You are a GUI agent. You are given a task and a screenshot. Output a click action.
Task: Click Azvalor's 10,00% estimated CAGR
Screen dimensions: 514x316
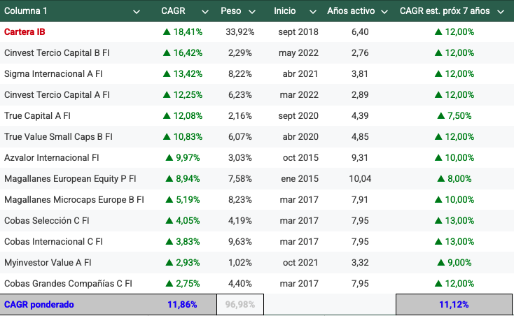pyautogui.click(x=454, y=157)
